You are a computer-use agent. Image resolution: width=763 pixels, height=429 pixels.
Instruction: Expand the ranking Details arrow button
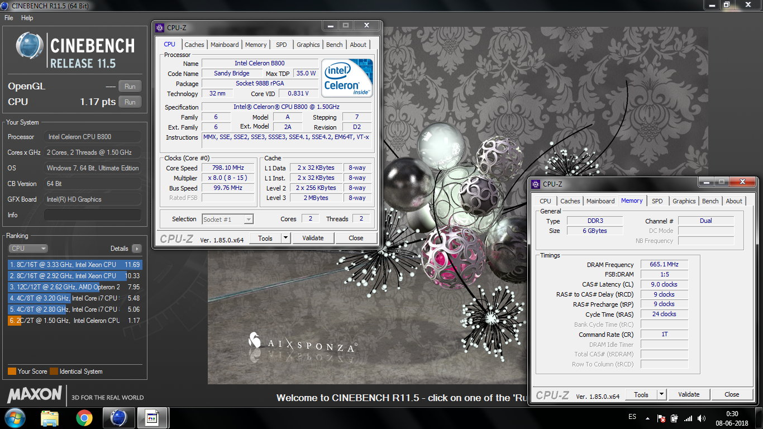tap(137, 249)
